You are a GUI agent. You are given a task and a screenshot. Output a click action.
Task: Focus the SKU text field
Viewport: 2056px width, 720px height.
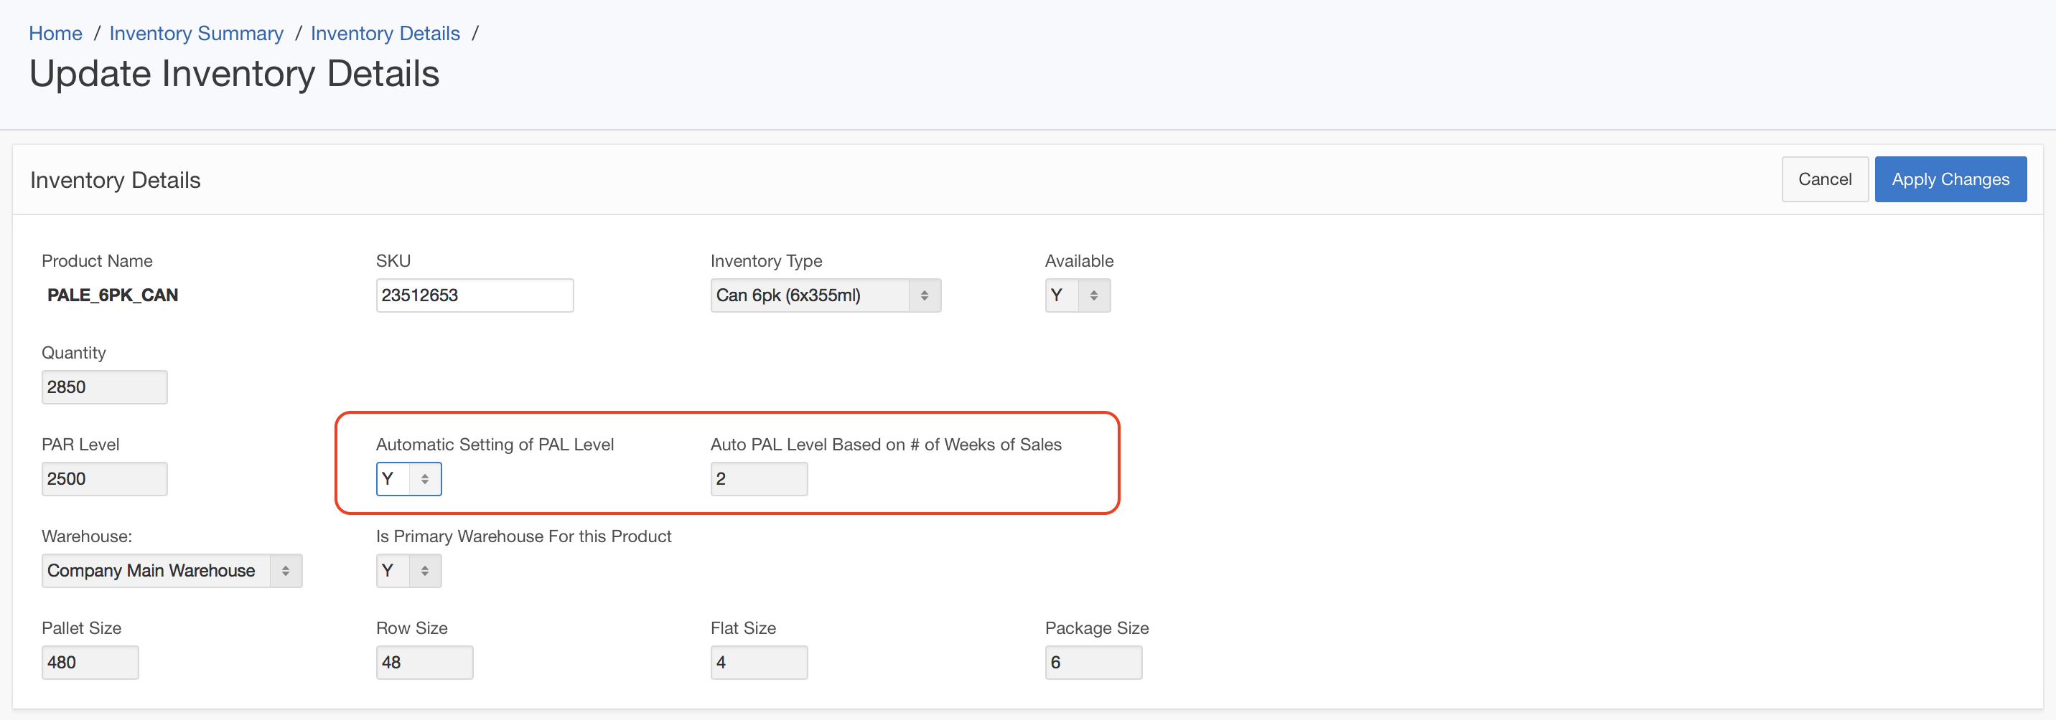(474, 295)
